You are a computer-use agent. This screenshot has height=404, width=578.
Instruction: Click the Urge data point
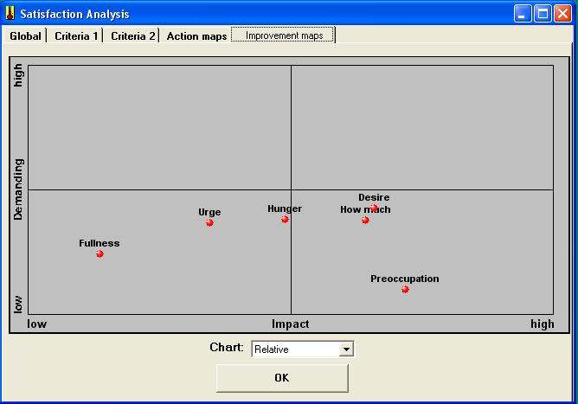(209, 222)
